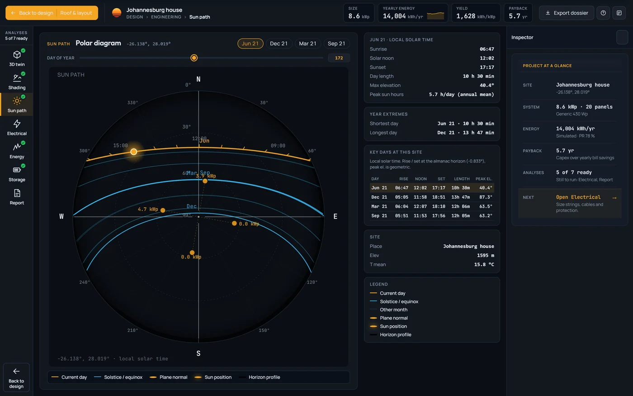
Task: Click the 4.7 kWp plane normal dot
Action: [163, 210]
